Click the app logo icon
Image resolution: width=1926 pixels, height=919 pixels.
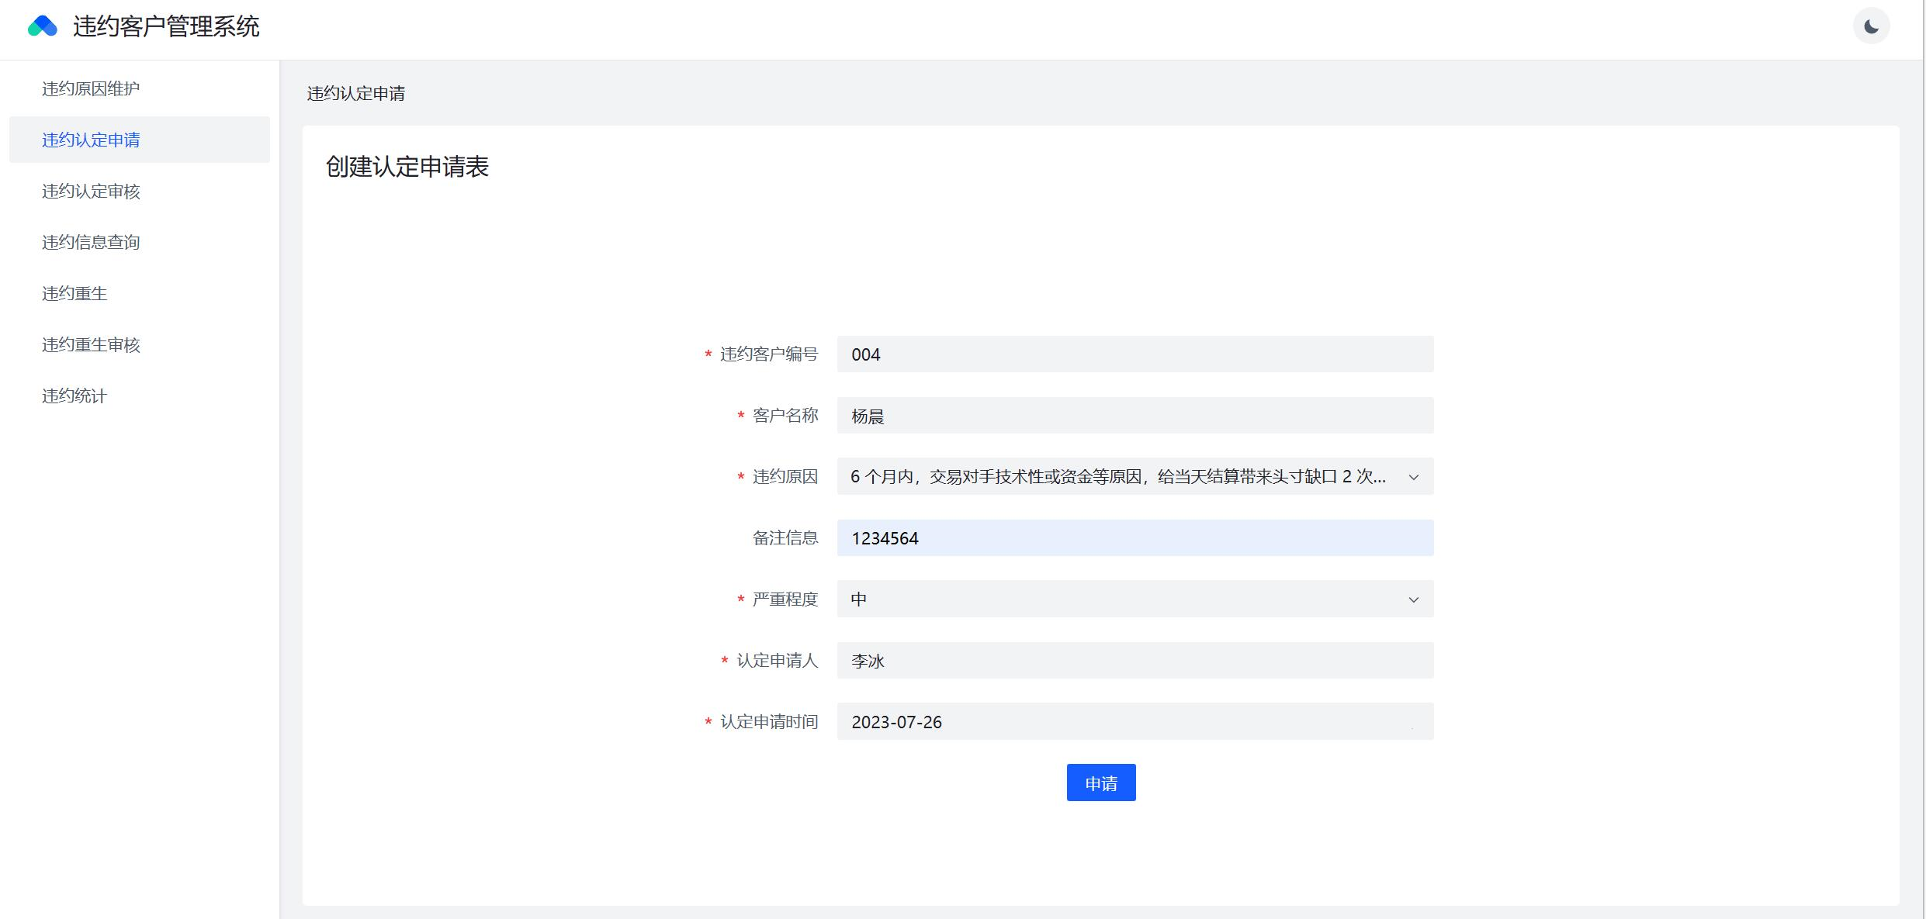[42, 27]
